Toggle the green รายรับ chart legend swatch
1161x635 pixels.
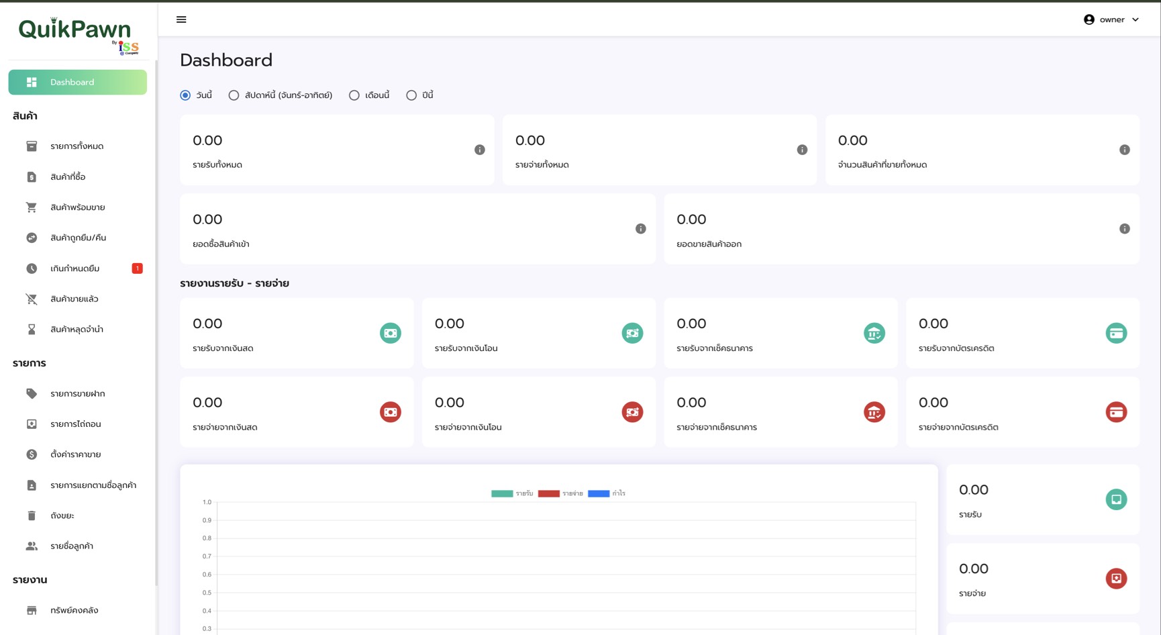502,493
